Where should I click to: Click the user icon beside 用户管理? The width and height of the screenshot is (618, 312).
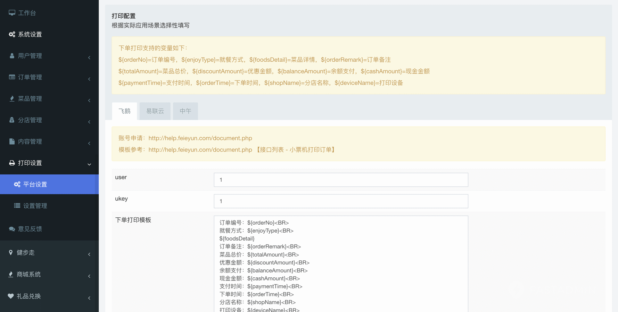tap(12, 56)
